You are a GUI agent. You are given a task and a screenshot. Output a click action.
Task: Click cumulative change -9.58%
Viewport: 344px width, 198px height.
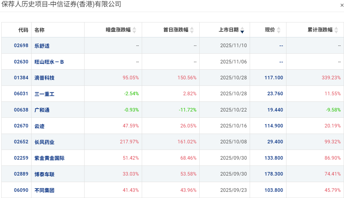click(333, 110)
